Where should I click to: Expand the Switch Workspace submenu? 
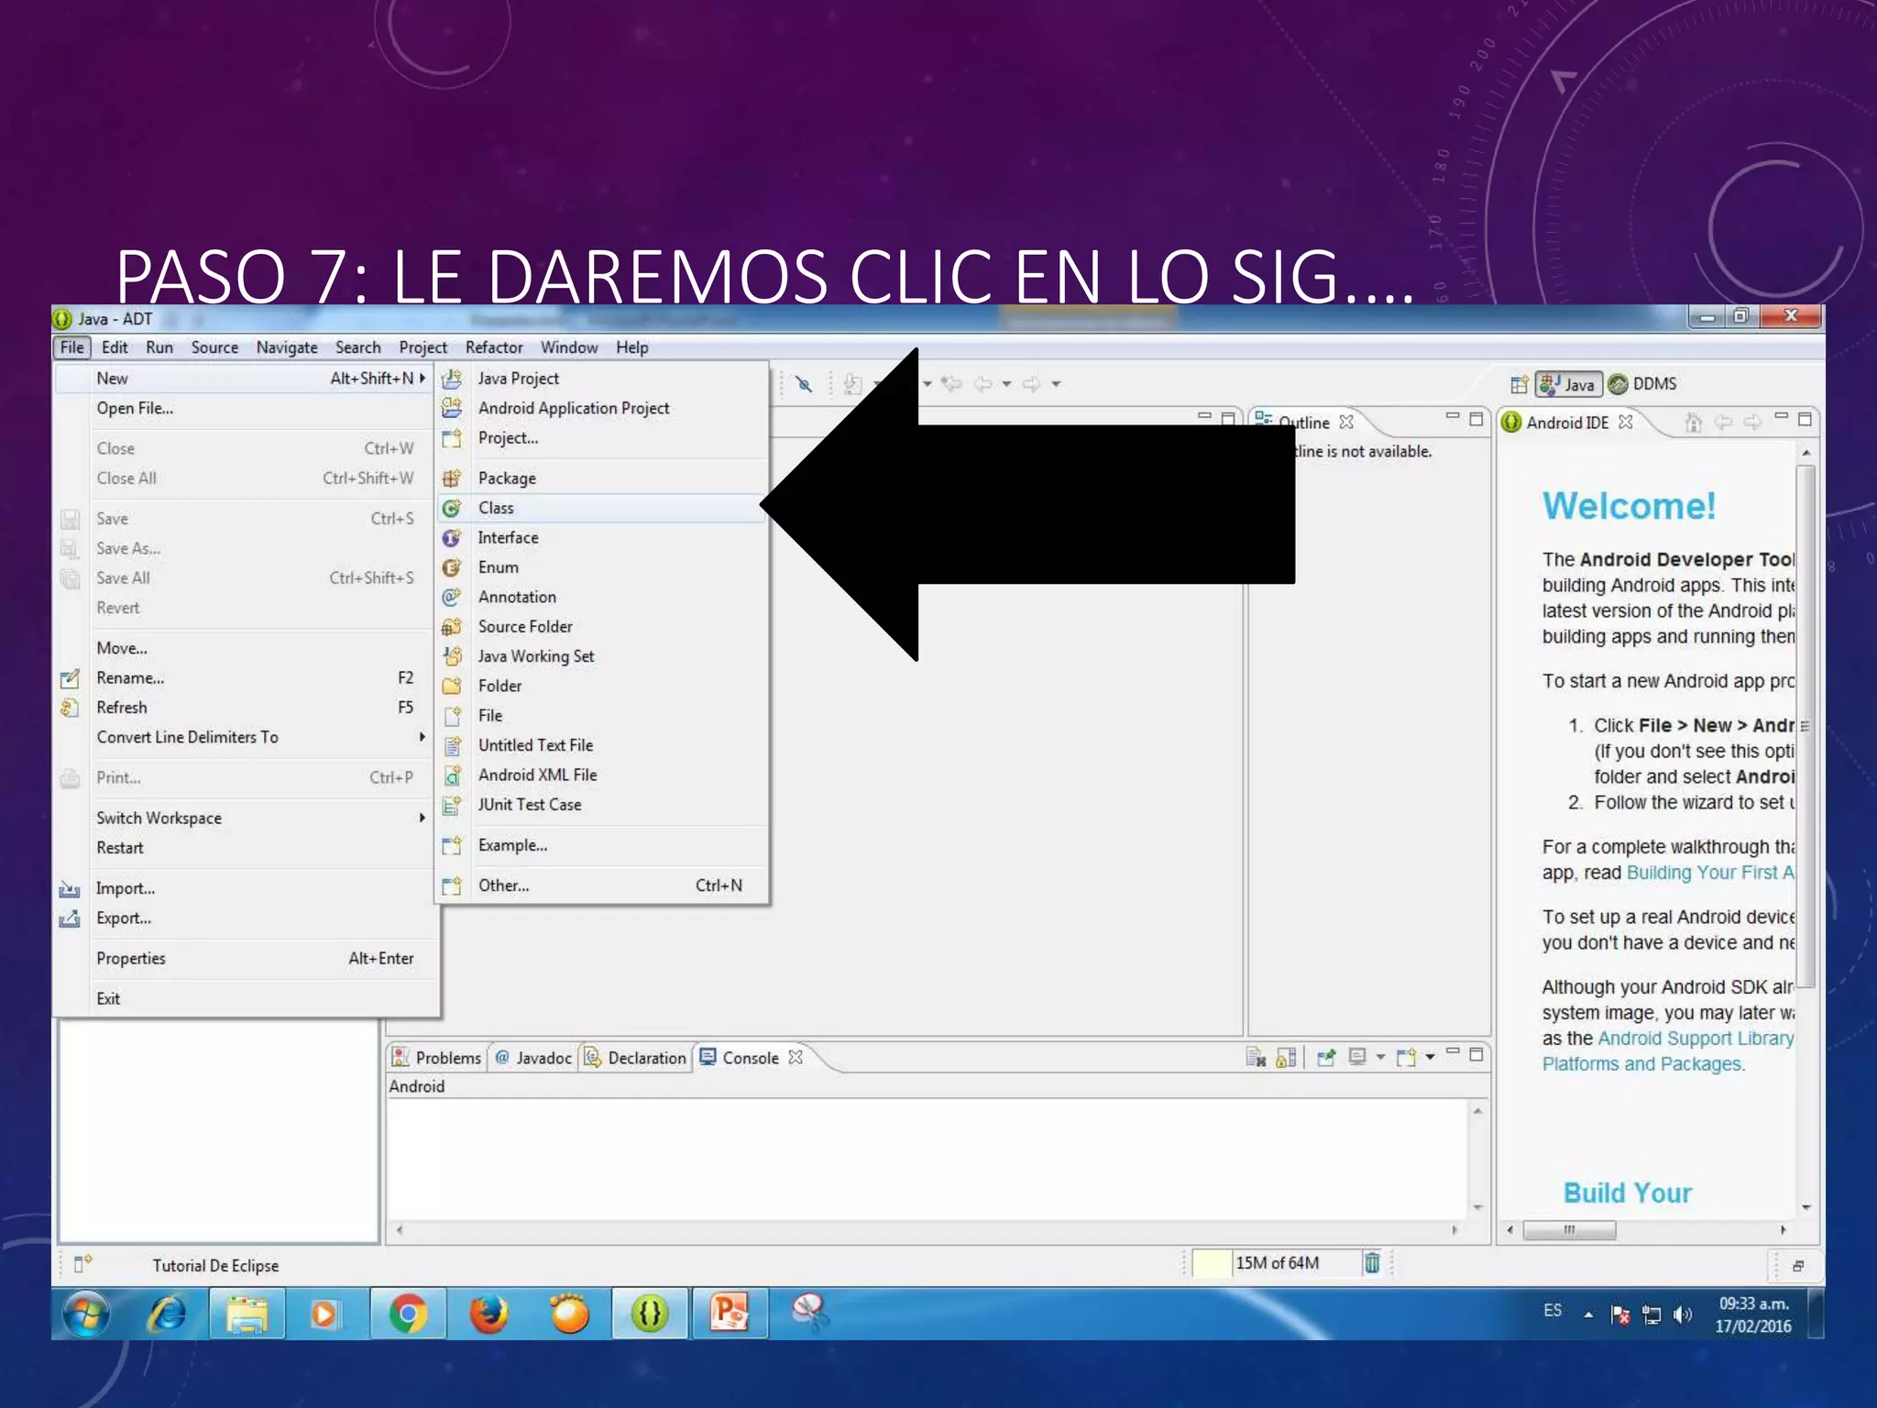pos(423,818)
